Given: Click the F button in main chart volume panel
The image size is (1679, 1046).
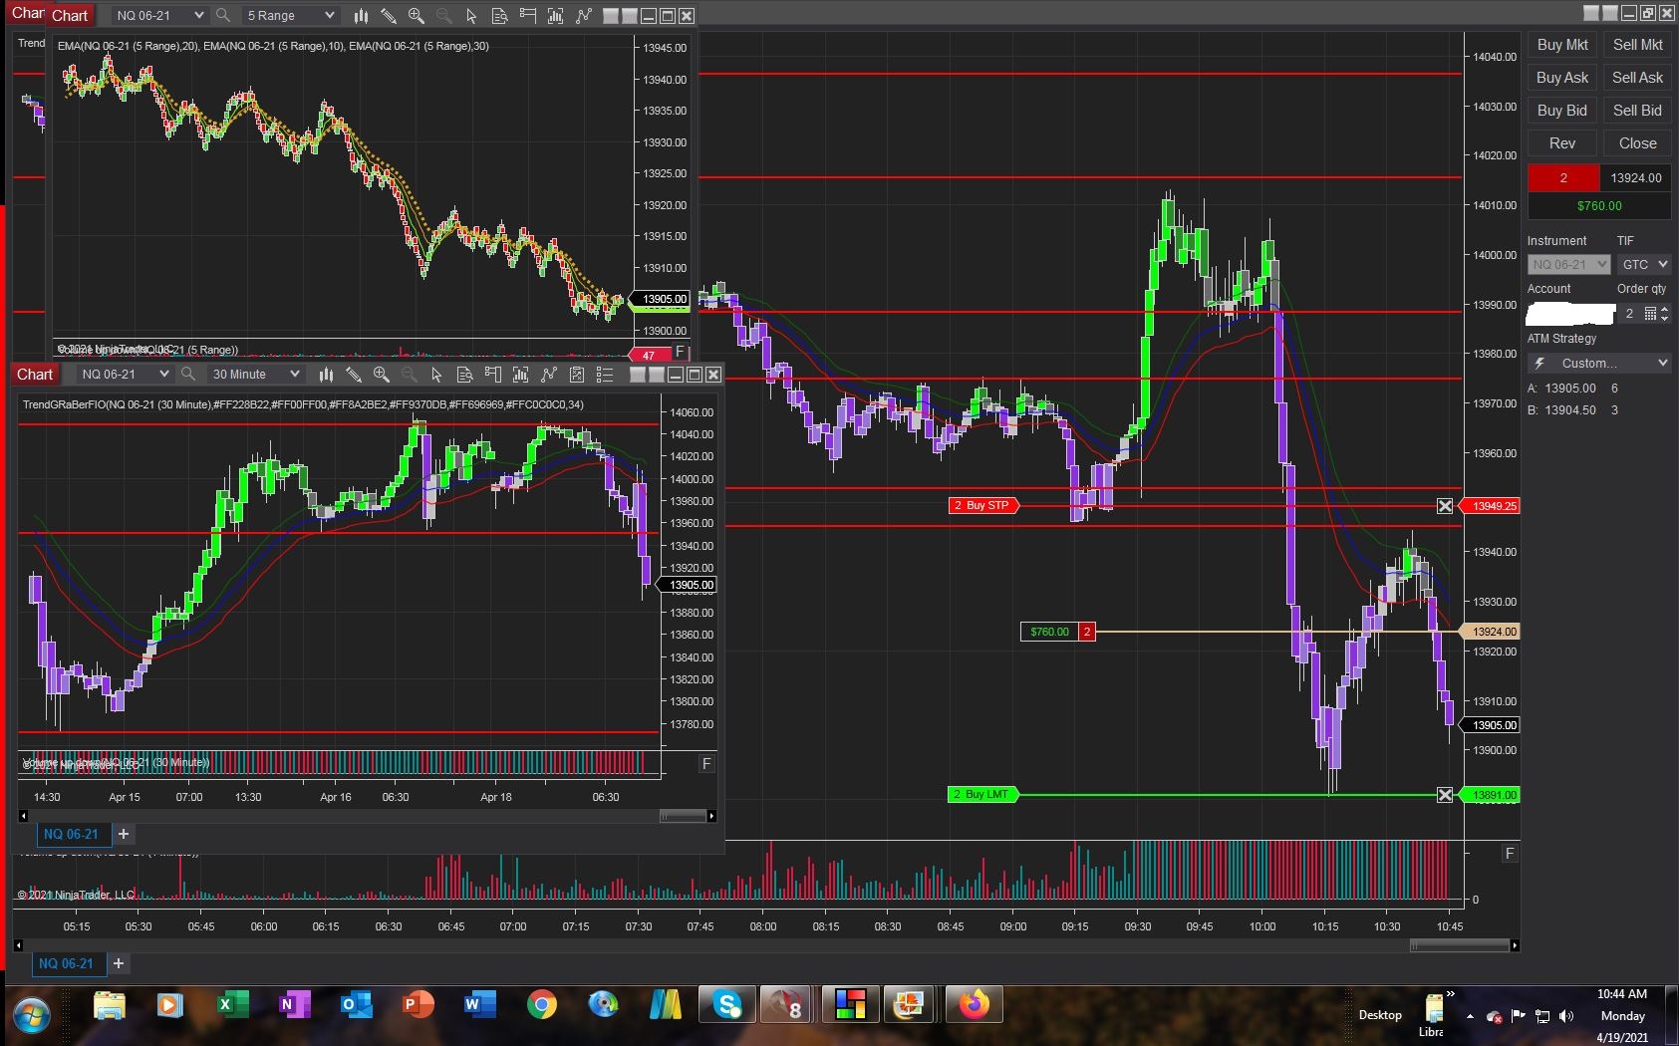Looking at the screenshot, I should click(x=1510, y=854).
